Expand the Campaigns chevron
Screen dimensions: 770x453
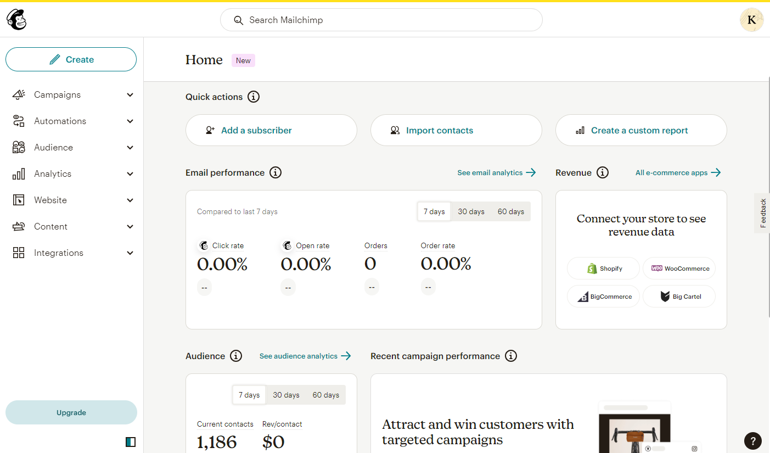130,95
